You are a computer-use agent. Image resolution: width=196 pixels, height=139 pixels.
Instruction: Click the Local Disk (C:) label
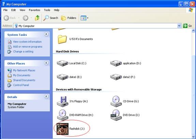click(78, 63)
